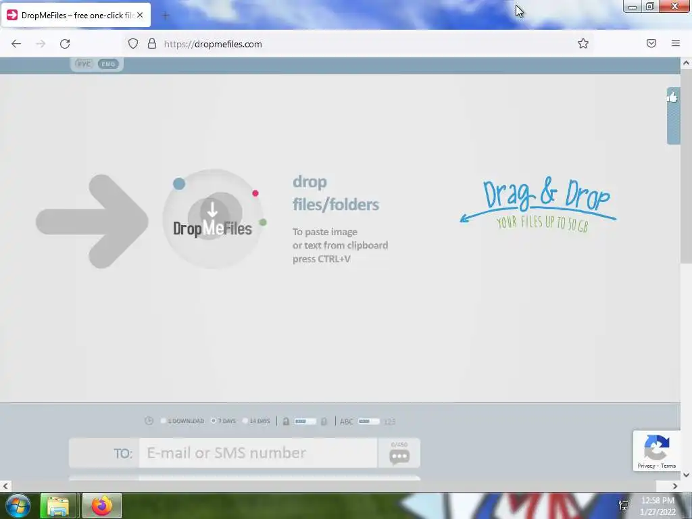This screenshot has height=519, width=692.
Task: Click the unlocked padlock icon
Action: pyautogui.click(x=324, y=422)
